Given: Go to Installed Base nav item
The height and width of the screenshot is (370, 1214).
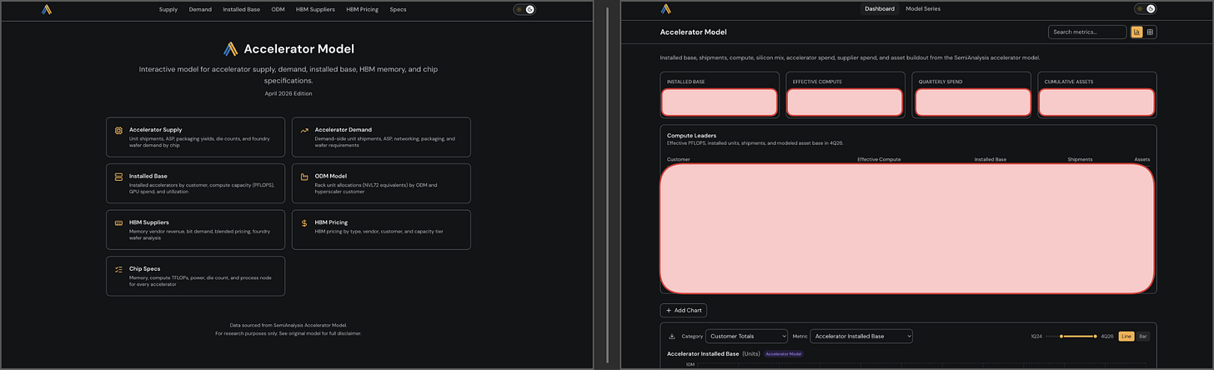Looking at the screenshot, I should pos(242,9).
